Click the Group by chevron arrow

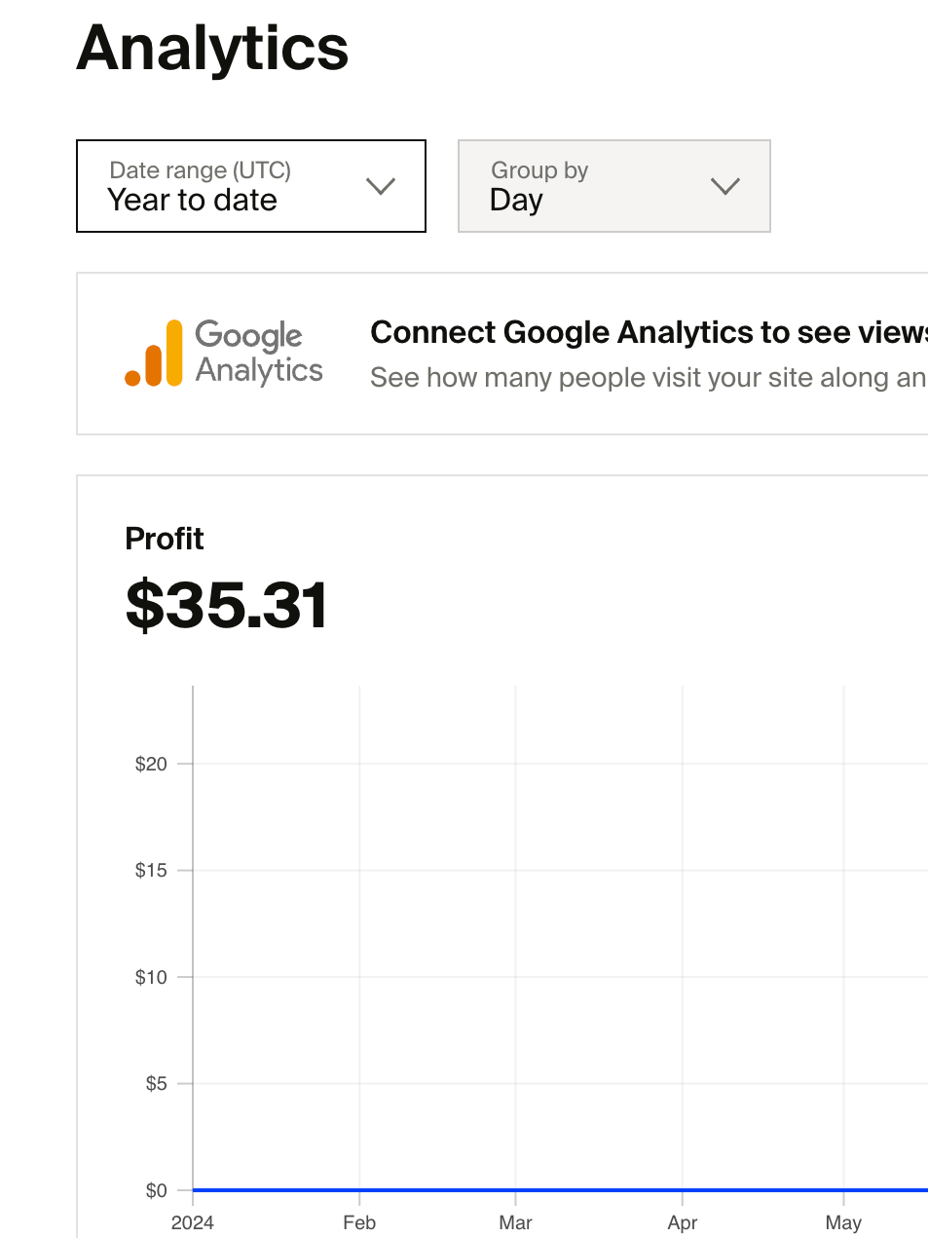pyautogui.click(x=725, y=186)
